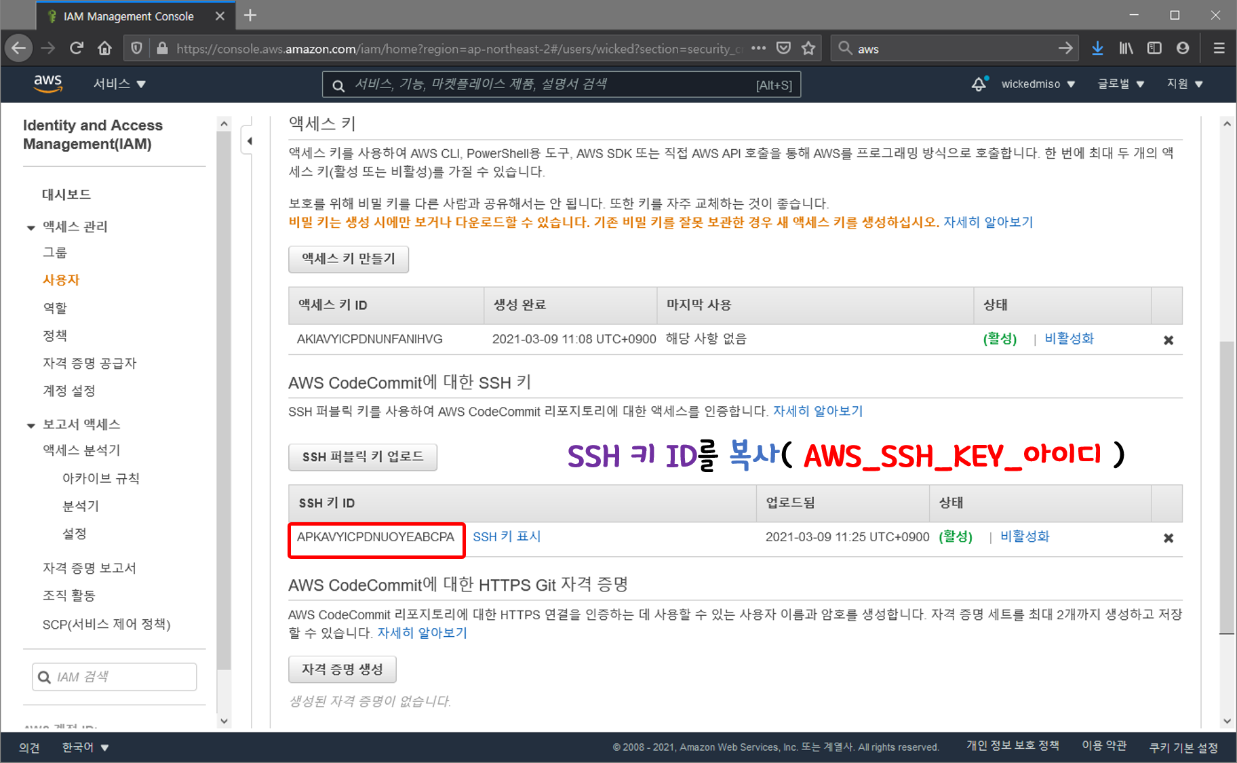Open 개인 정보 보호 정책 footer link
This screenshot has width=1237, height=763.
point(1013,745)
